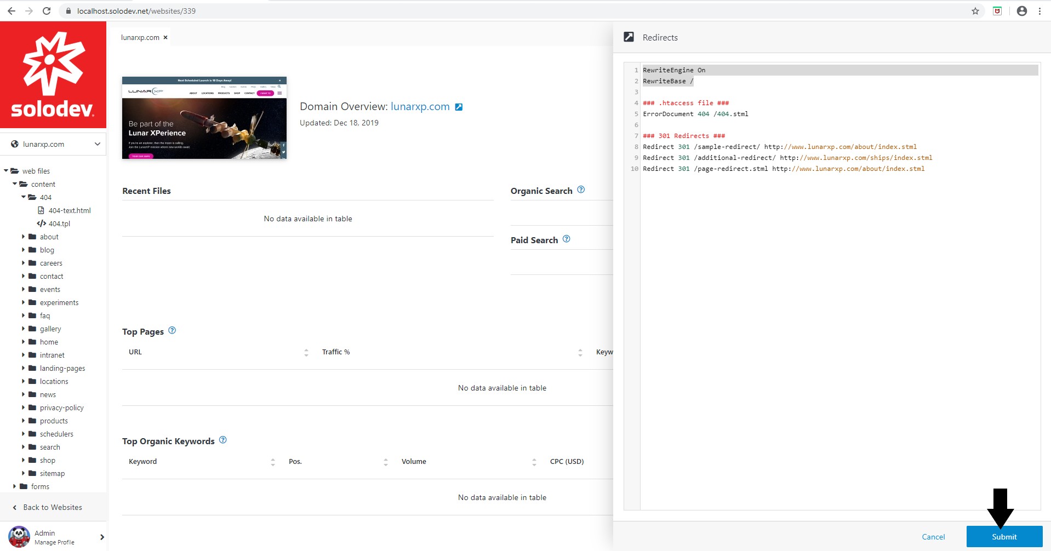This screenshot has width=1051, height=551.
Task: Click the Manage Profile text
Action: (54, 542)
